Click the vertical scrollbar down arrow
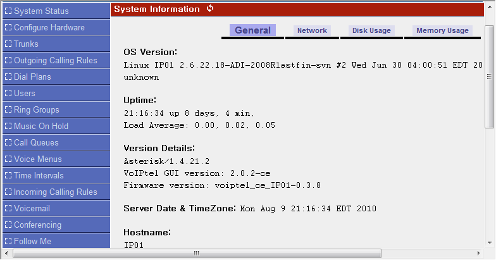This screenshot has height=260, width=496. pyautogui.click(x=490, y=243)
